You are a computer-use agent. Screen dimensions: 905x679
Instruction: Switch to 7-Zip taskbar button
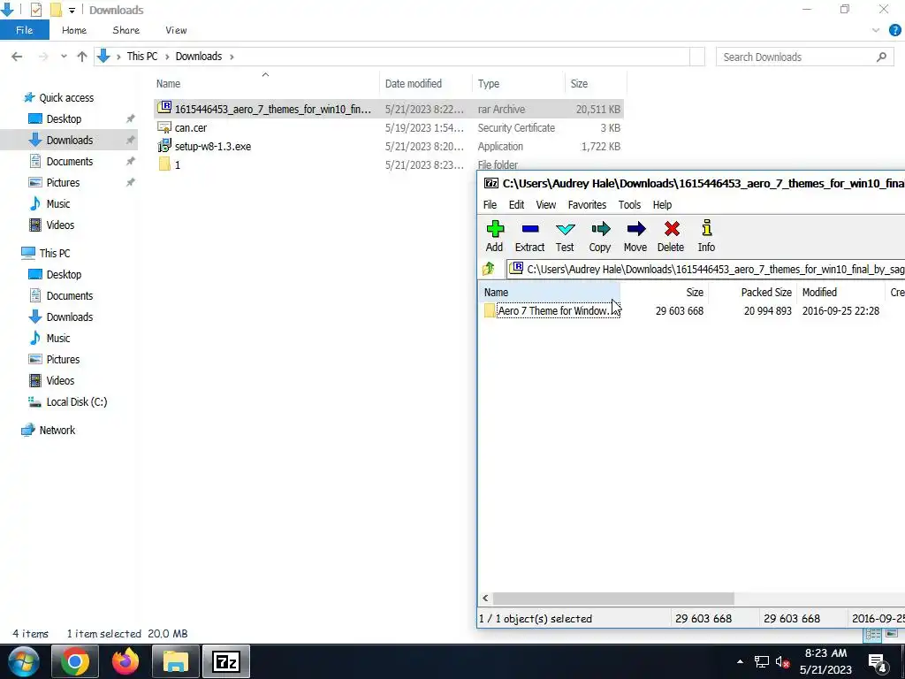pyautogui.click(x=225, y=661)
